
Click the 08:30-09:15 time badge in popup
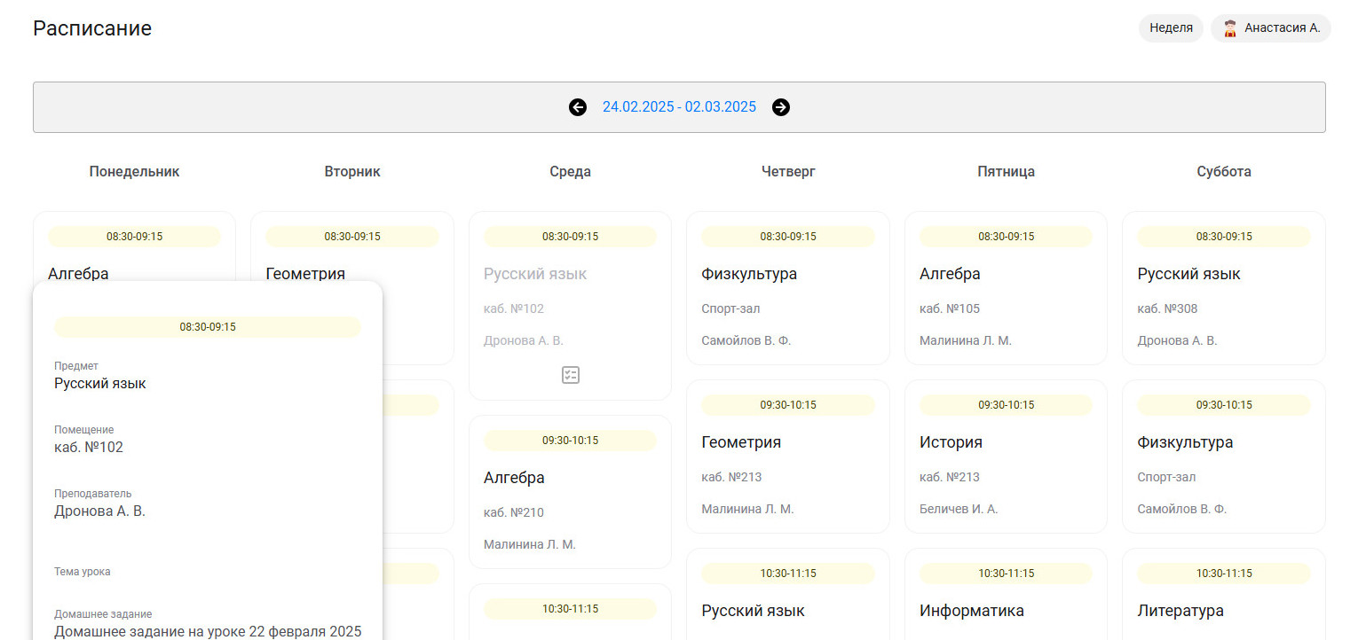(x=207, y=327)
